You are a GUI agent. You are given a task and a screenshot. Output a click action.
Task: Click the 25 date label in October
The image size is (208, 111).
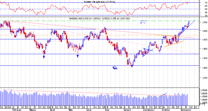(178, 107)
